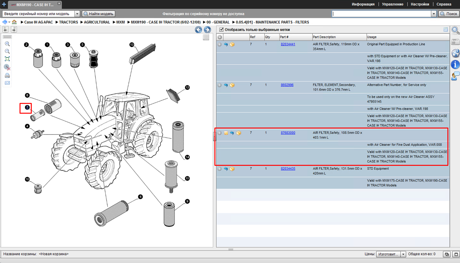The height and width of the screenshot is (263, 460).
Task: Open the Справка menu
Action: point(444,4)
